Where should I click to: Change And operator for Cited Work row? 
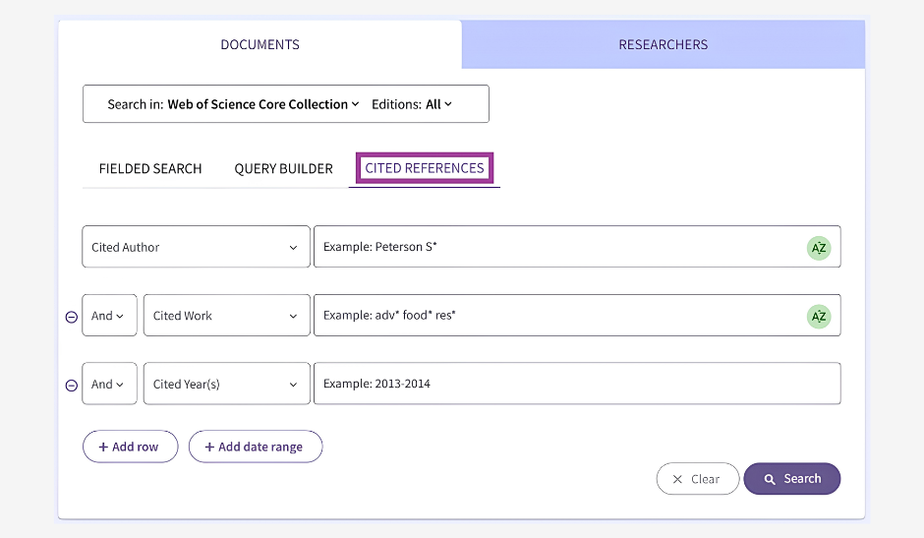(110, 316)
